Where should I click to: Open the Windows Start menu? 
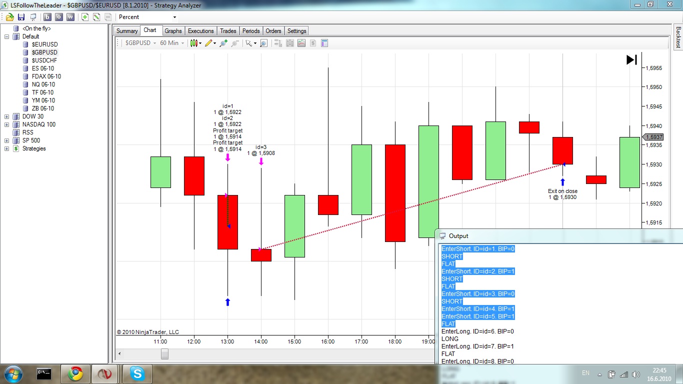click(x=13, y=373)
